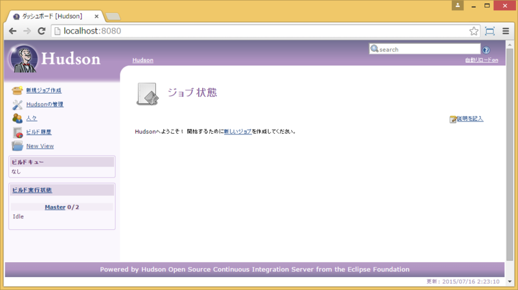This screenshot has height=290, width=518.
Task: Click the page vertical scrollbar
Action: [510, 154]
